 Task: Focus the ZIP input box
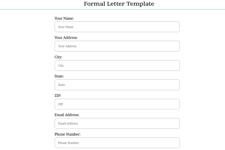coord(117,104)
